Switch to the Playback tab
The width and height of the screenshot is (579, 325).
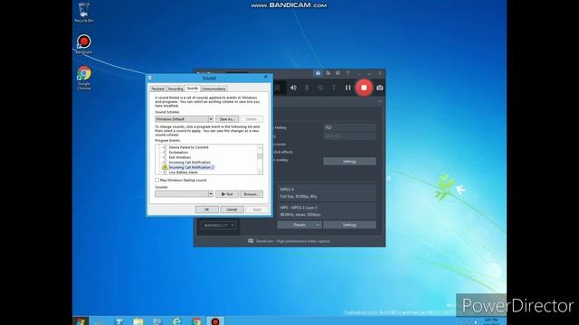coord(157,88)
